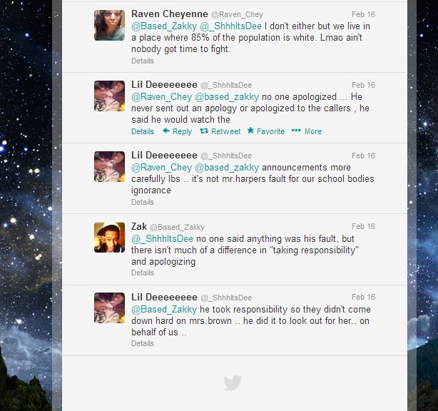This screenshot has height=411, width=438.
Task: Click the Retweet text link
Action: (x=225, y=131)
